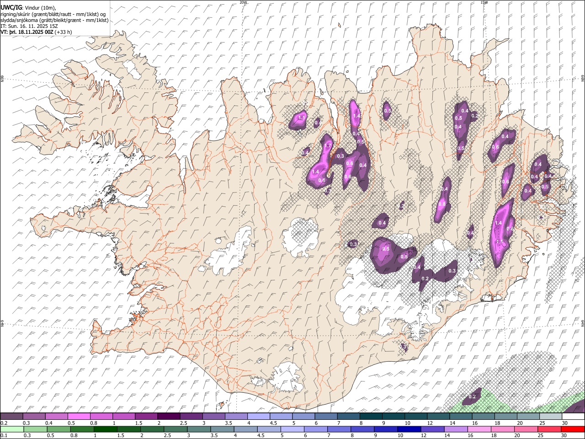This screenshot has width=585, height=439.
Task: Click the bold 'UWC/IG' title text
Action: click(x=11, y=7)
